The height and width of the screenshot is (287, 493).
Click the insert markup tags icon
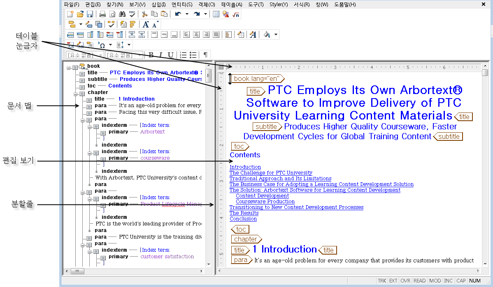point(72,25)
